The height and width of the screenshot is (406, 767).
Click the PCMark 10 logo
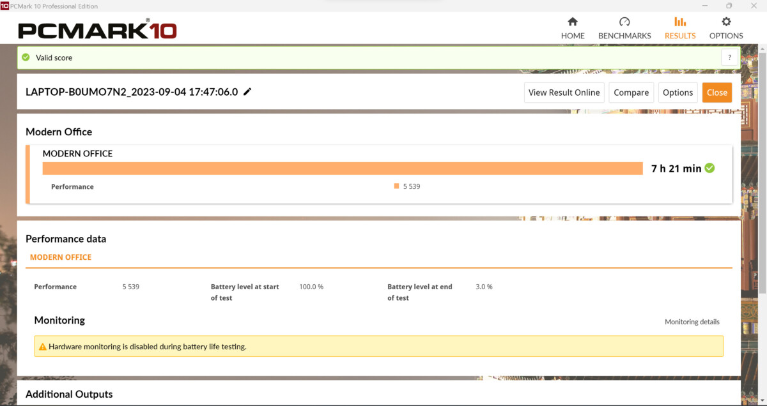(x=97, y=29)
